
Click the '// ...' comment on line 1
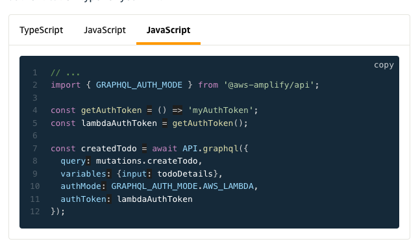click(66, 73)
